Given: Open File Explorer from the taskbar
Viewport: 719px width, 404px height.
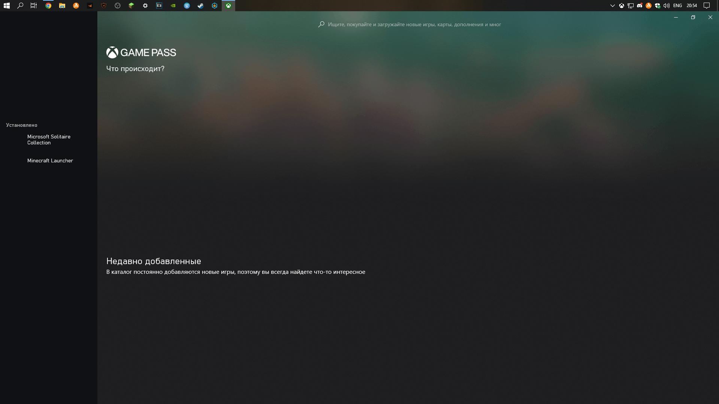Looking at the screenshot, I should (x=62, y=6).
